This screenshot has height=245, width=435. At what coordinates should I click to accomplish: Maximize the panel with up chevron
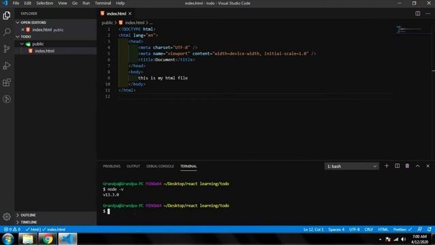(x=417, y=166)
